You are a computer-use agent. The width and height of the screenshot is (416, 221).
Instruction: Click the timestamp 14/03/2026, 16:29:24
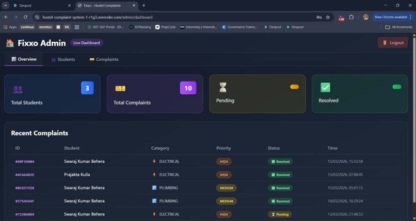coord(345,201)
